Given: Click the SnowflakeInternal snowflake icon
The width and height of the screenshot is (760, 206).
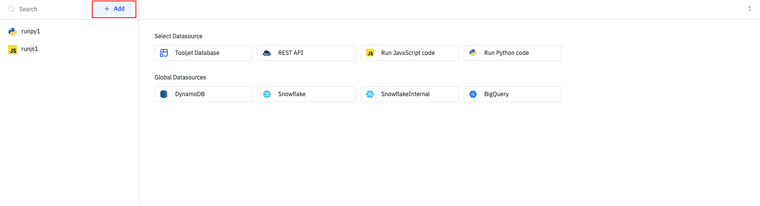Looking at the screenshot, I should 370,94.
